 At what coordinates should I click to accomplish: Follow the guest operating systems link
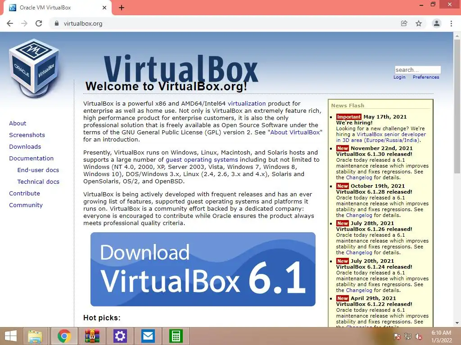click(202, 160)
